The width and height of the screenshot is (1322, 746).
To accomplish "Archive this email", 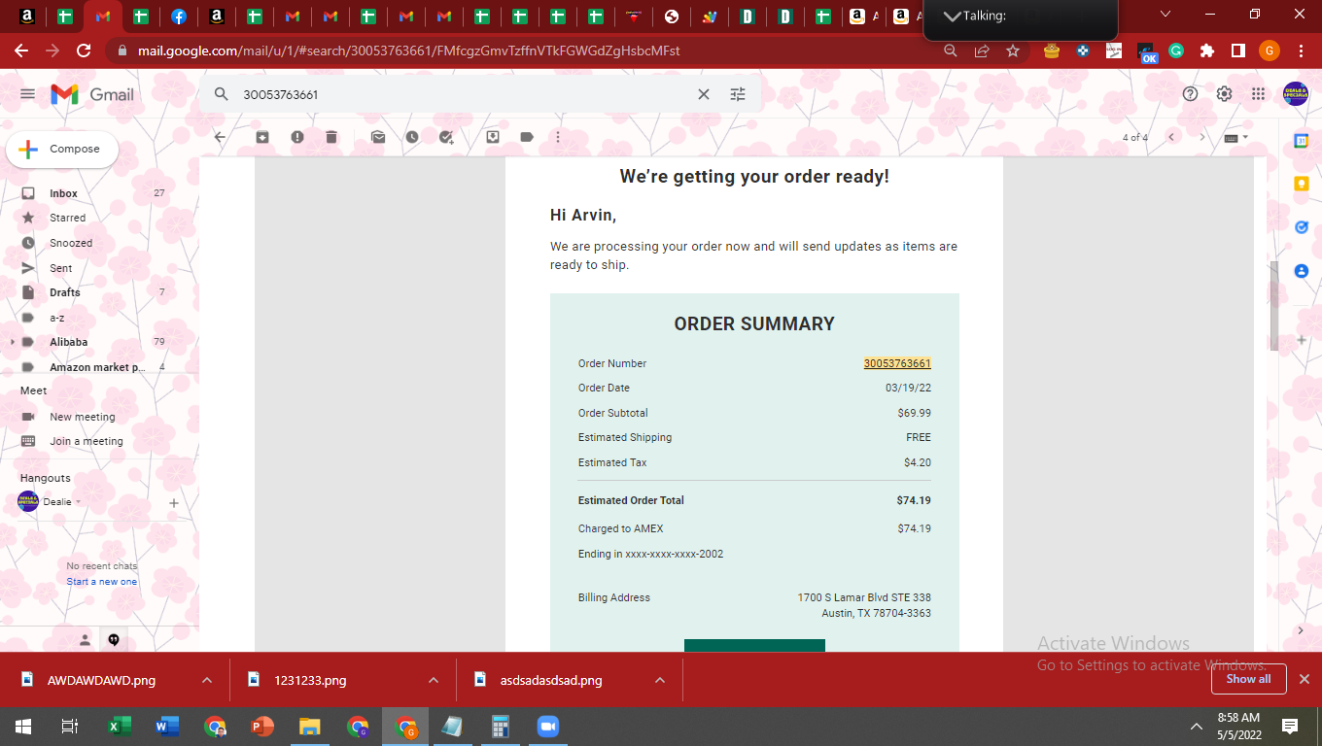I will pyautogui.click(x=262, y=137).
